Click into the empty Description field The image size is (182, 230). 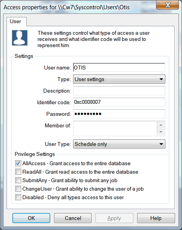(x=119, y=91)
